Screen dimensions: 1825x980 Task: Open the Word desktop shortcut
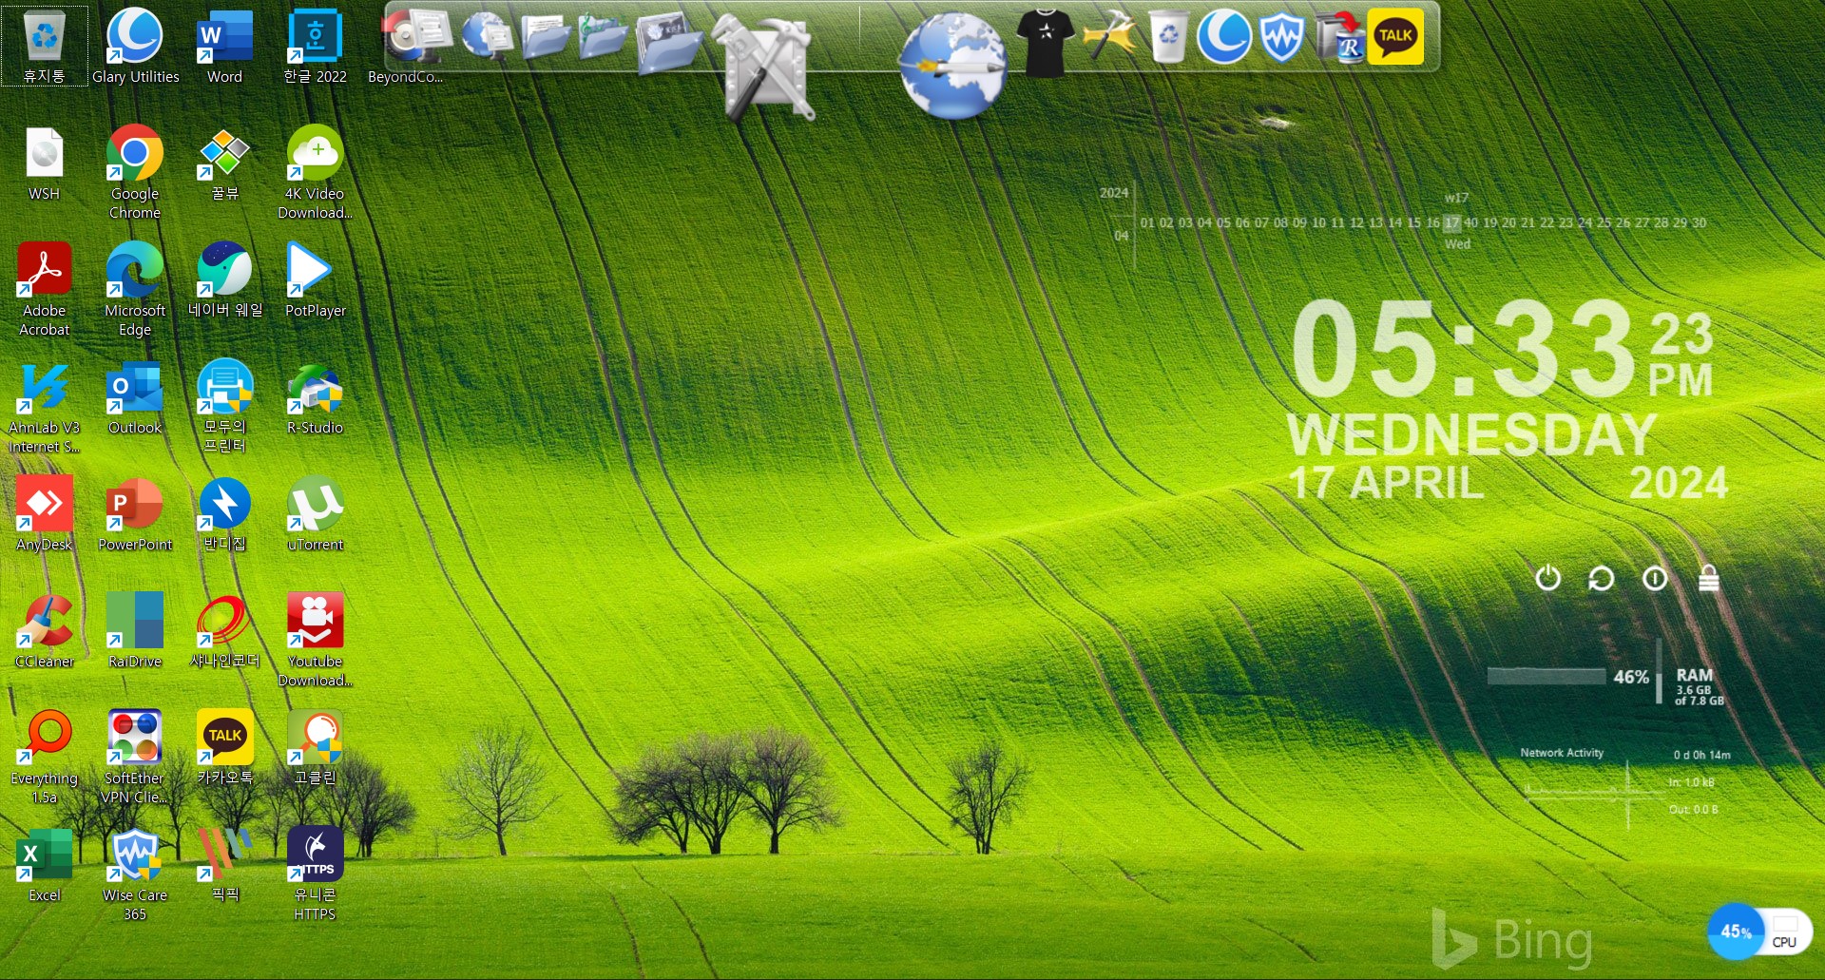pyautogui.click(x=224, y=46)
